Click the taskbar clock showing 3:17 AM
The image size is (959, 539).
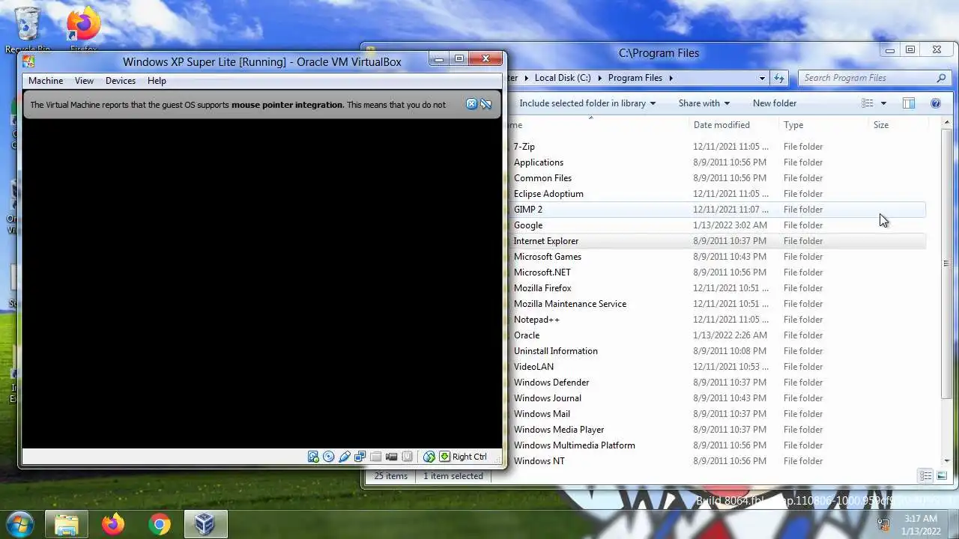(921, 524)
